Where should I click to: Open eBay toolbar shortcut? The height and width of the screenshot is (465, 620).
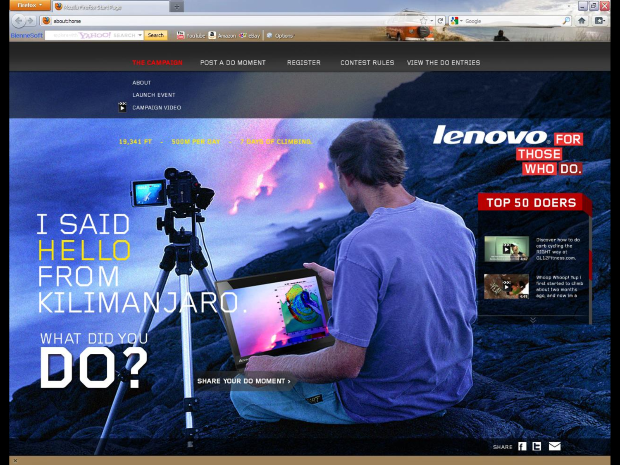pos(250,36)
